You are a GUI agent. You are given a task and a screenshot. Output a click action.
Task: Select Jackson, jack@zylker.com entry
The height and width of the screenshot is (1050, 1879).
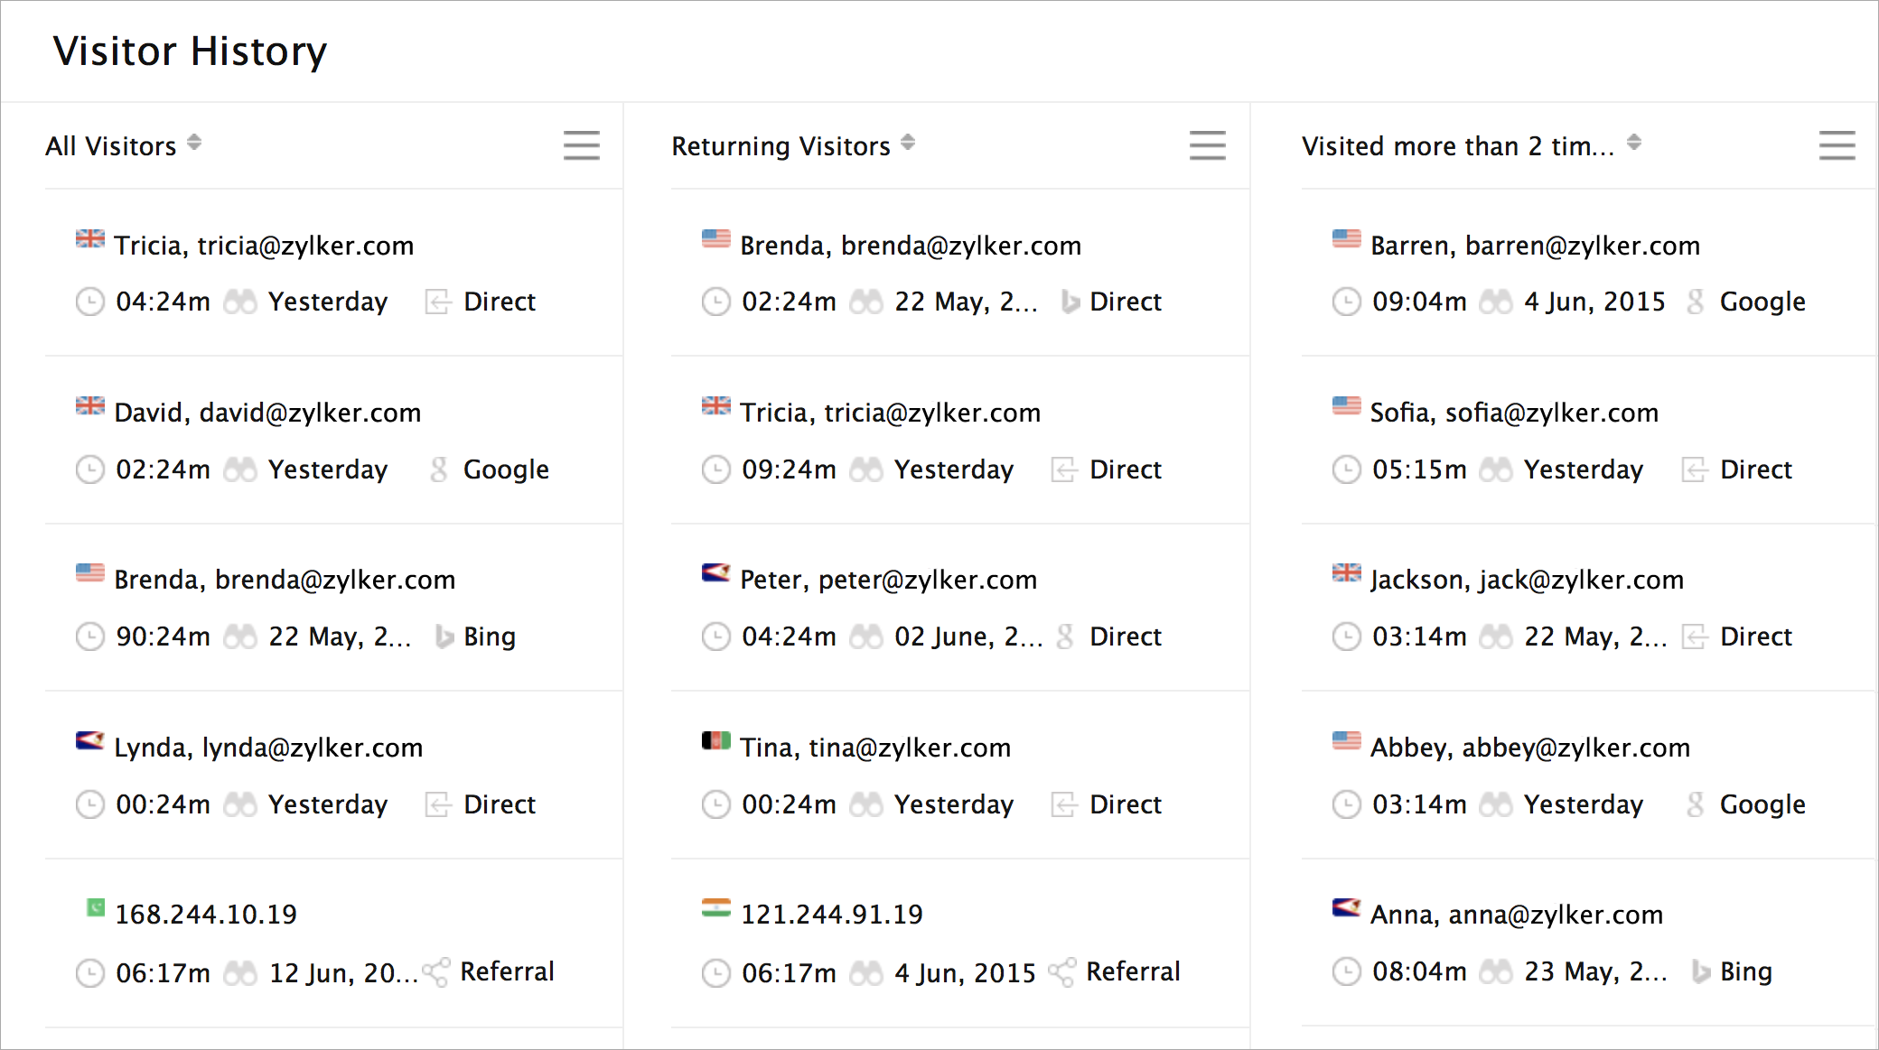click(x=1527, y=580)
